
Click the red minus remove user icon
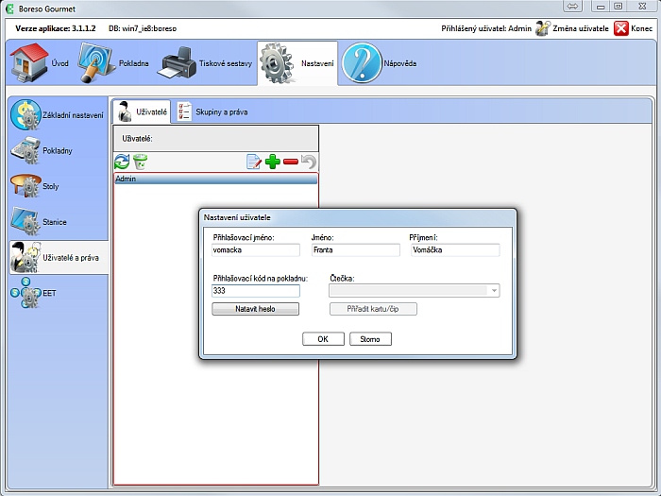(290, 162)
